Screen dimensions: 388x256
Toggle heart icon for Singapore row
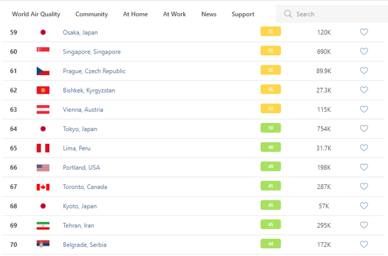pyautogui.click(x=364, y=52)
